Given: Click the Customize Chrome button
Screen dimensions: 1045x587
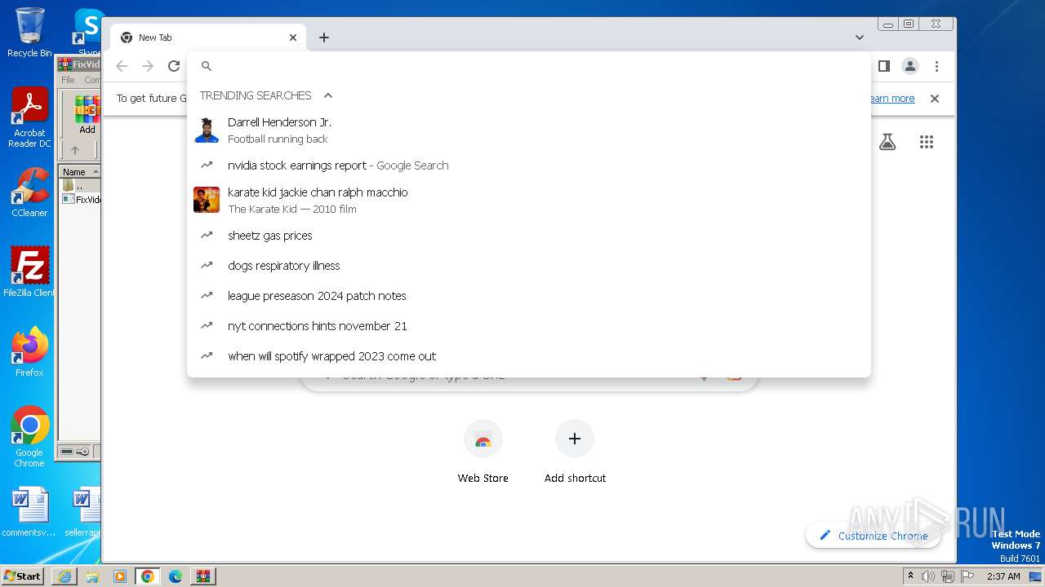Looking at the screenshot, I should pos(874,536).
